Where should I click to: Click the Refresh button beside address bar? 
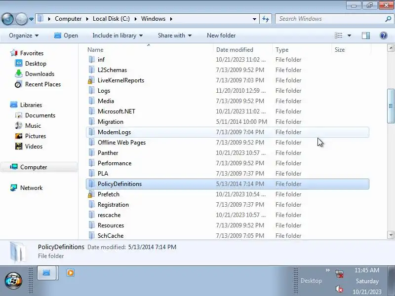(266, 19)
